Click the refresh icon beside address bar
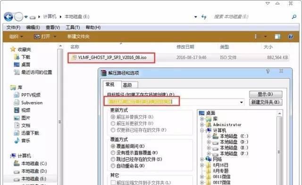This screenshot has width=302, height=185. click(x=204, y=17)
